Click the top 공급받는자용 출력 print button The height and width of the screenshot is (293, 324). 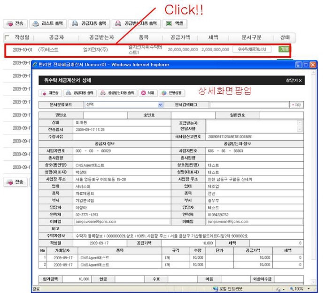click(x=136, y=23)
